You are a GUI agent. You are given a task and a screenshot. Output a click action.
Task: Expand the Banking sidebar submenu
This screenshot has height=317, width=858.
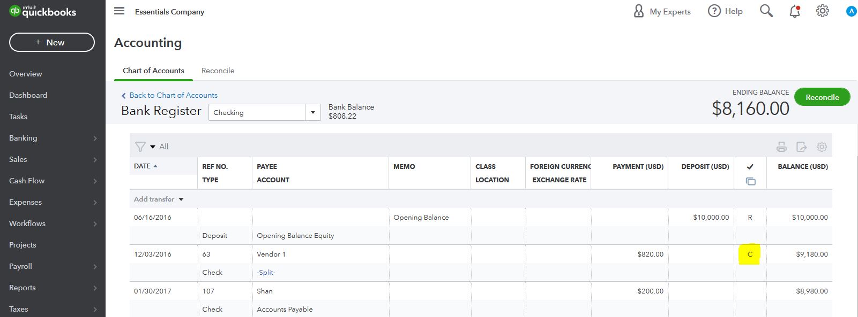(95, 138)
